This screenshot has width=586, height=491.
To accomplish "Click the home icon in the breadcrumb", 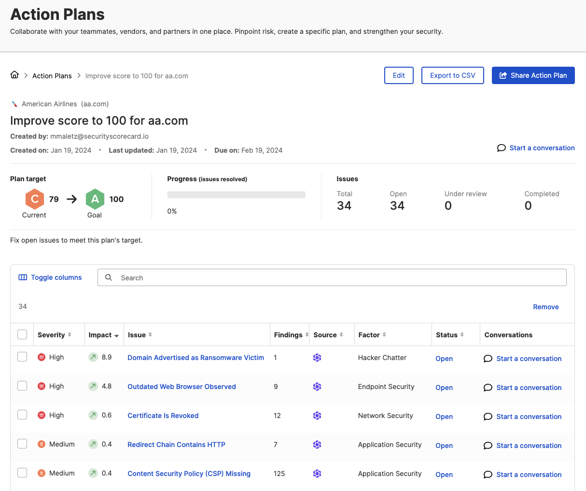I will tap(14, 75).
